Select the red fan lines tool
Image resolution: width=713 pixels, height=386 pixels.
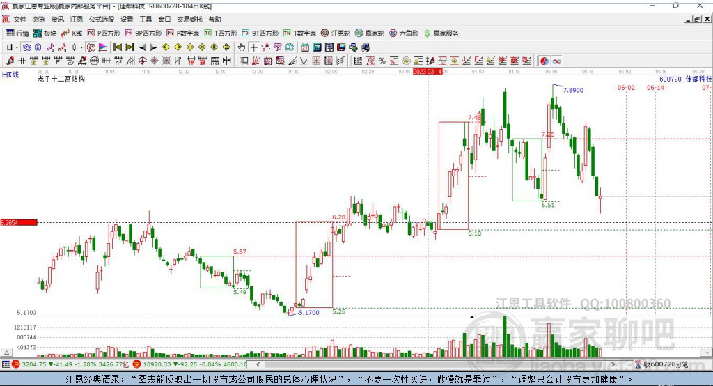coord(256,61)
